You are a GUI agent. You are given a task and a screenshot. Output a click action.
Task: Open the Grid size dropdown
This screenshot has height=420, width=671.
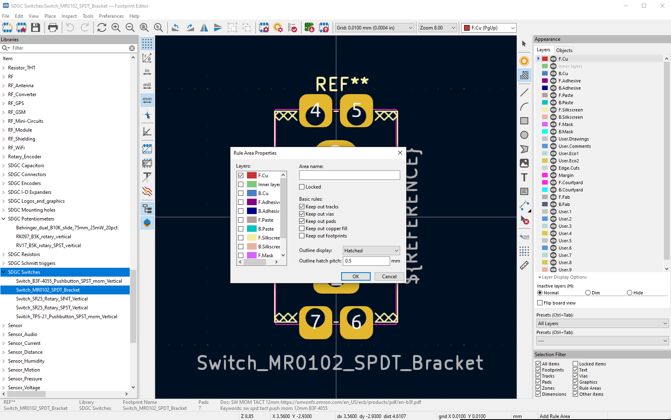coord(374,28)
